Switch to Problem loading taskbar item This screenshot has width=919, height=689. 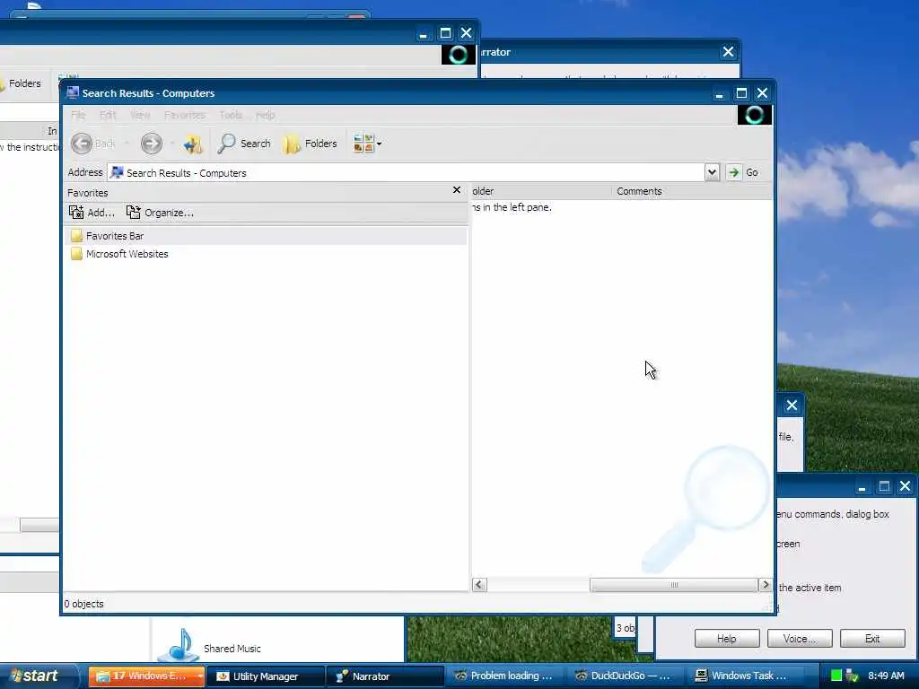click(504, 676)
